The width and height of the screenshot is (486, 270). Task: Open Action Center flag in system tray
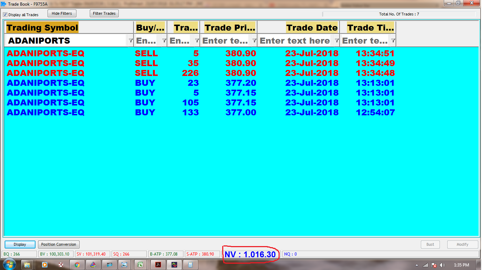434,265
